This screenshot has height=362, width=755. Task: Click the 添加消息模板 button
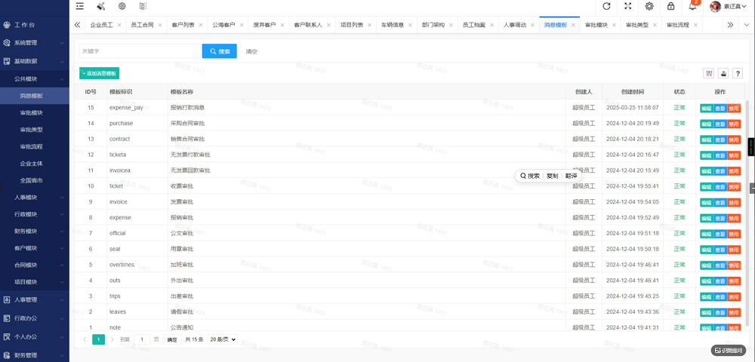[99, 74]
